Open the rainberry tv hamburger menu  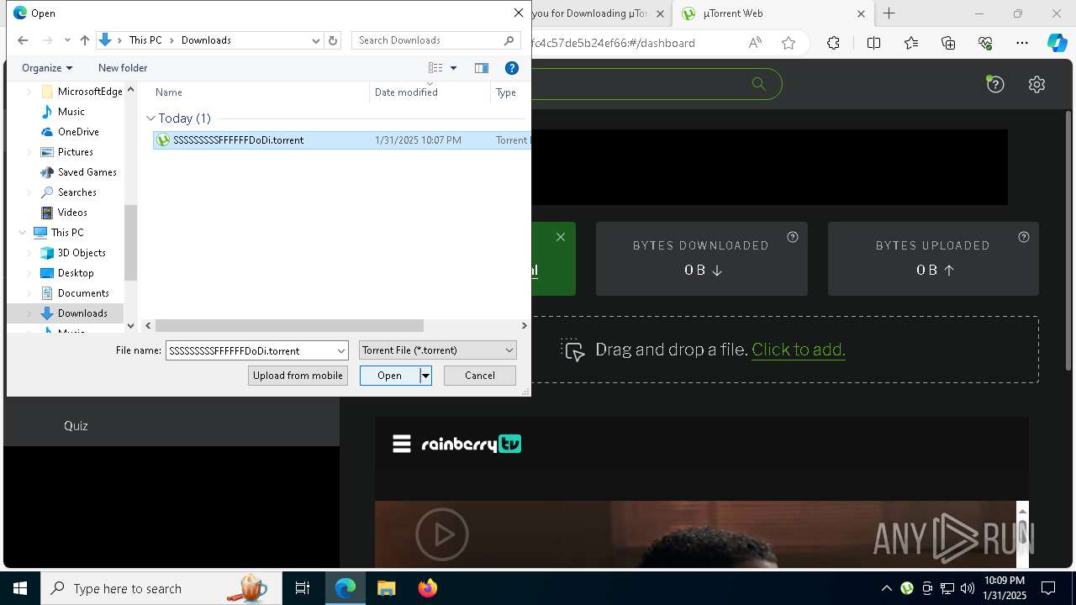pyautogui.click(x=402, y=444)
